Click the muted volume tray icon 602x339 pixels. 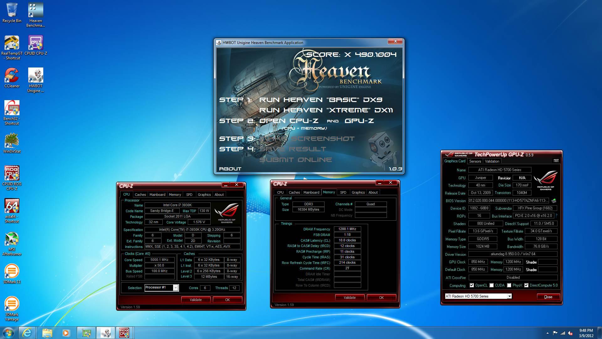coord(571,333)
